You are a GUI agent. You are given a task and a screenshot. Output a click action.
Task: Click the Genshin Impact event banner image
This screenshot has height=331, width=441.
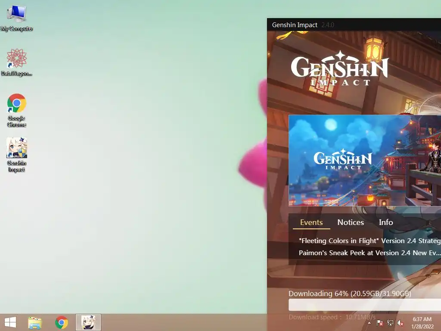coord(365,160)
